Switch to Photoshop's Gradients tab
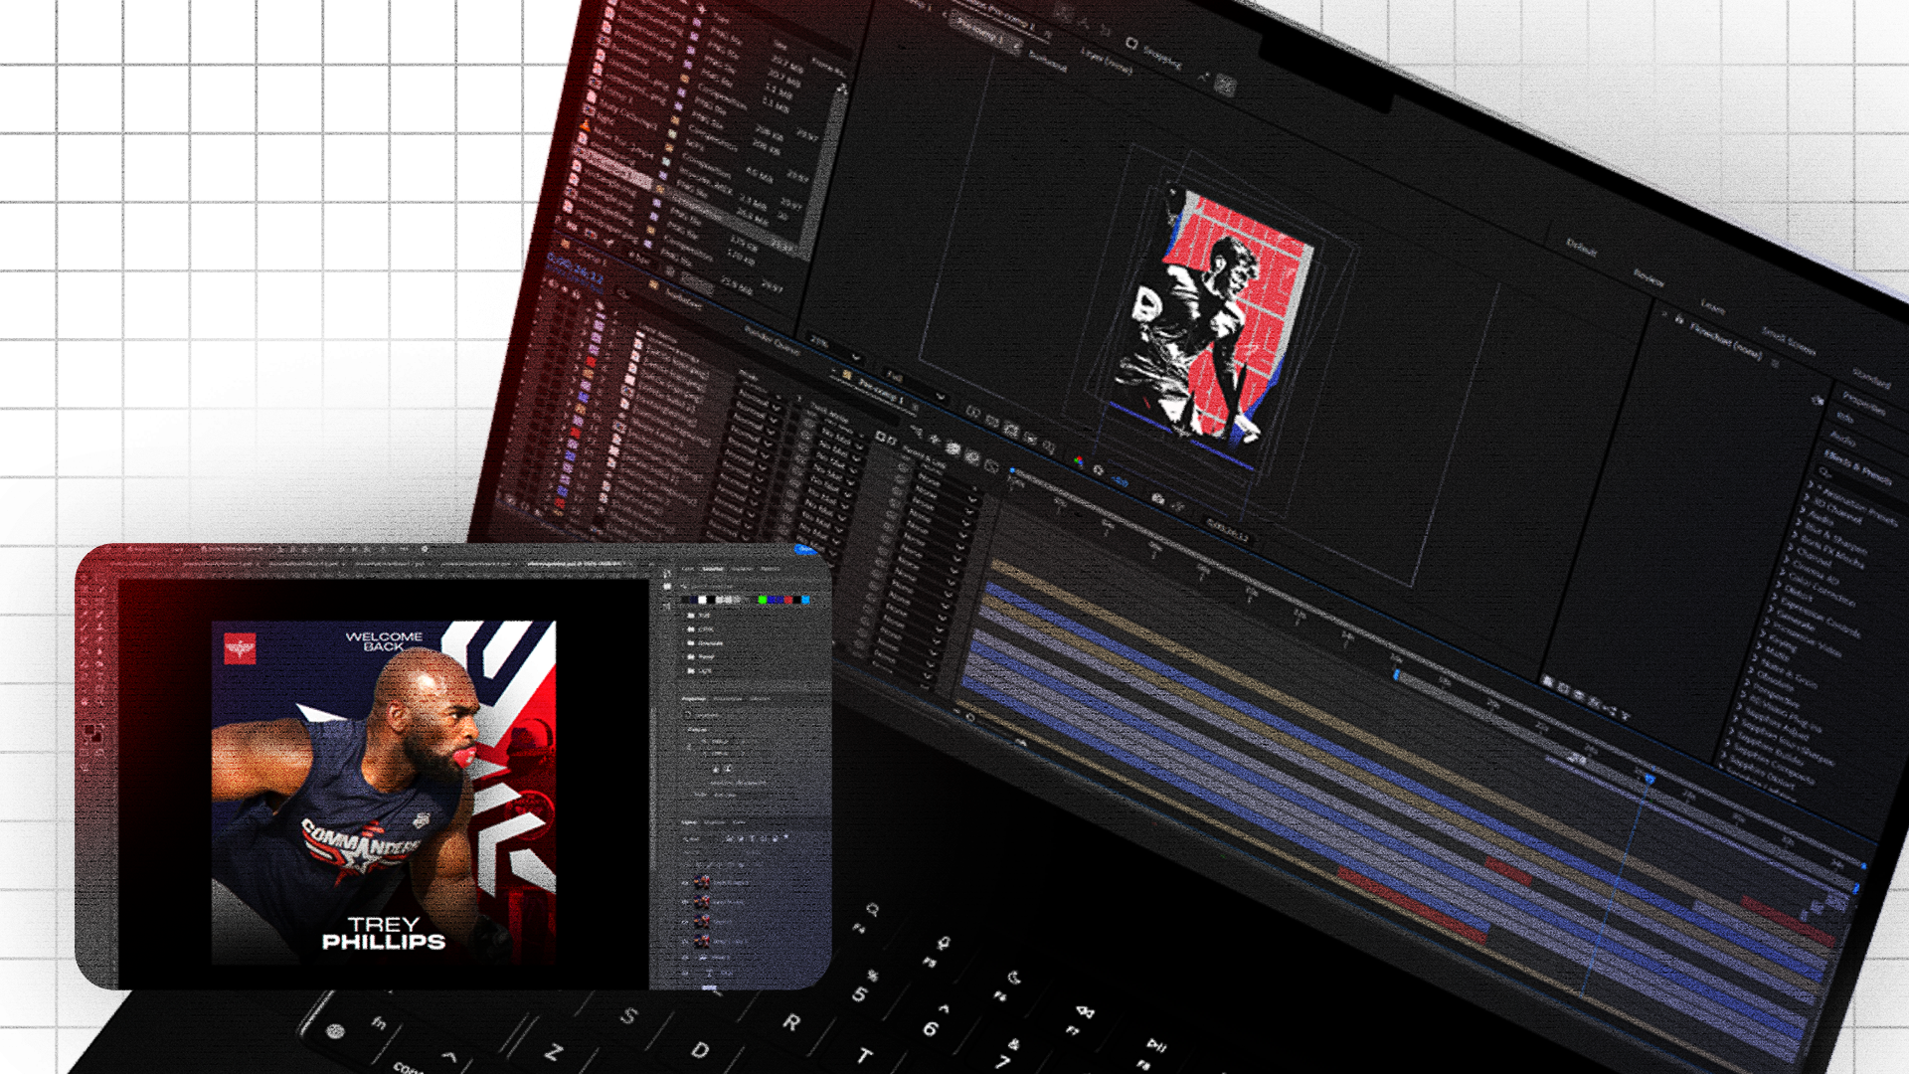Viewport: 1909px width, 1074px height. tap(742, 569)
